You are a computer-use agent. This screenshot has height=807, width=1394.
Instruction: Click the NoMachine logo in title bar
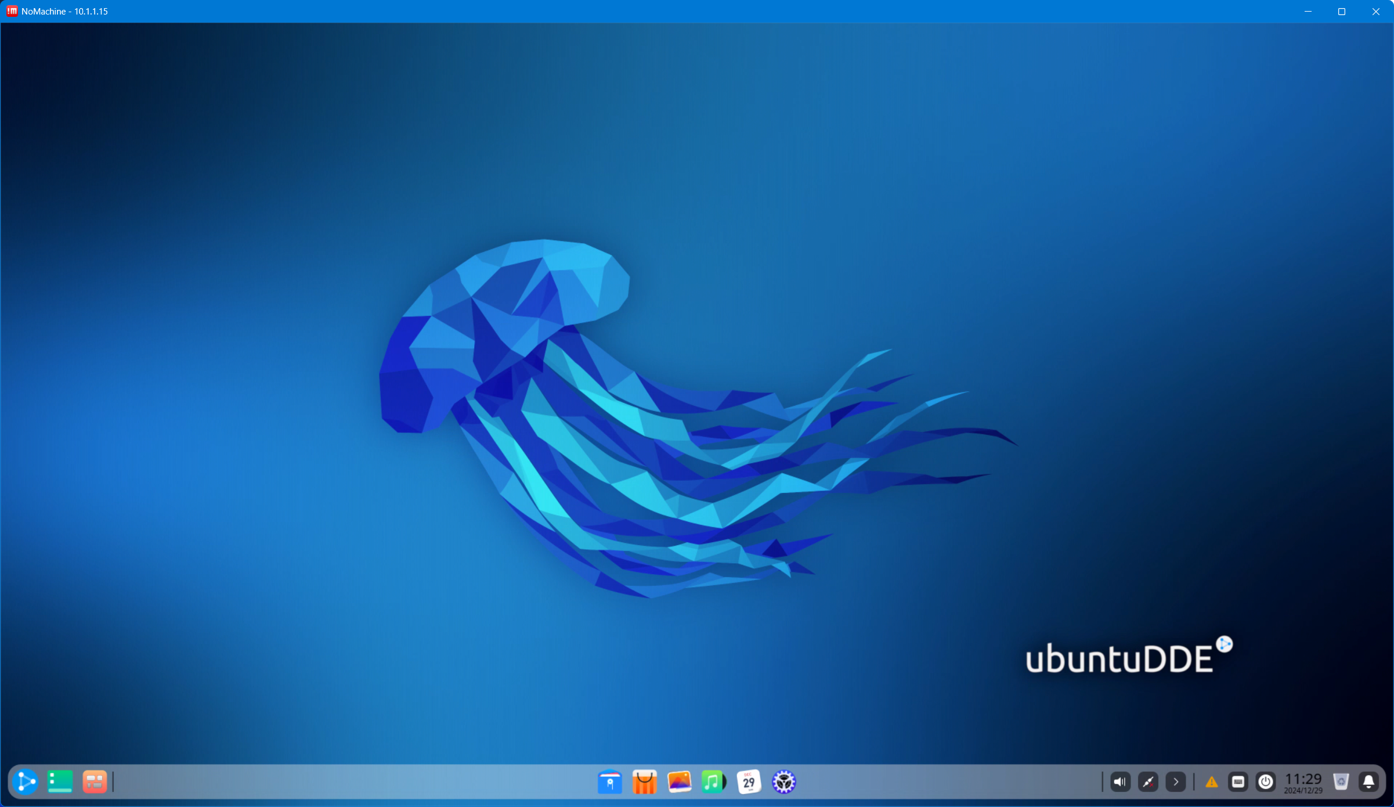tap(12, 11)
